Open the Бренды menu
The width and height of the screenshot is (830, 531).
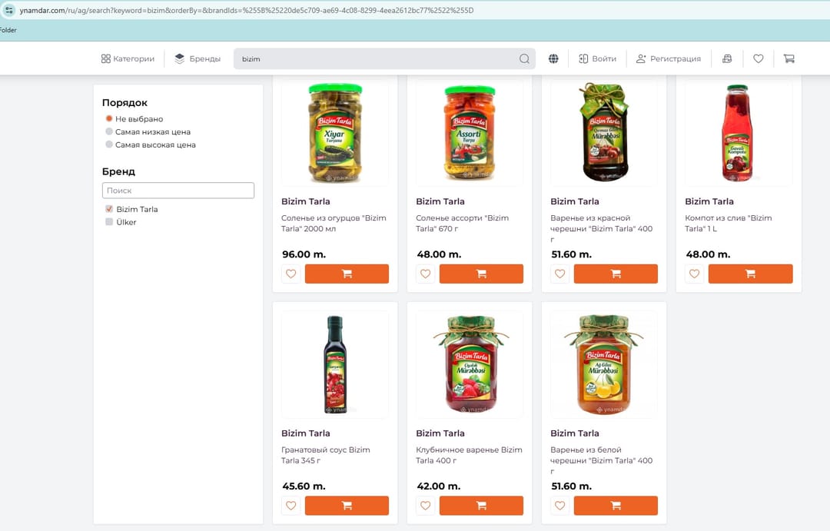[198, 59]
